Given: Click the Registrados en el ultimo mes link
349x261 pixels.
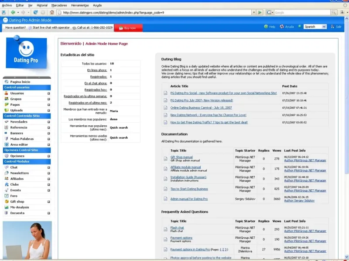Looking at the screenshot, I should click(x=88, y=103).
